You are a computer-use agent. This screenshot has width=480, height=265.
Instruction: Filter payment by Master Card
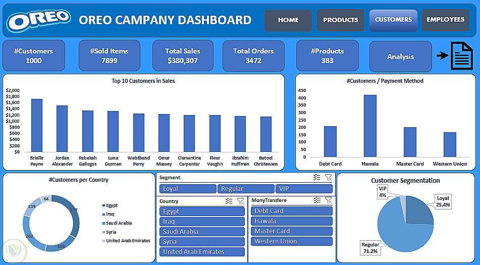[292, 231]
